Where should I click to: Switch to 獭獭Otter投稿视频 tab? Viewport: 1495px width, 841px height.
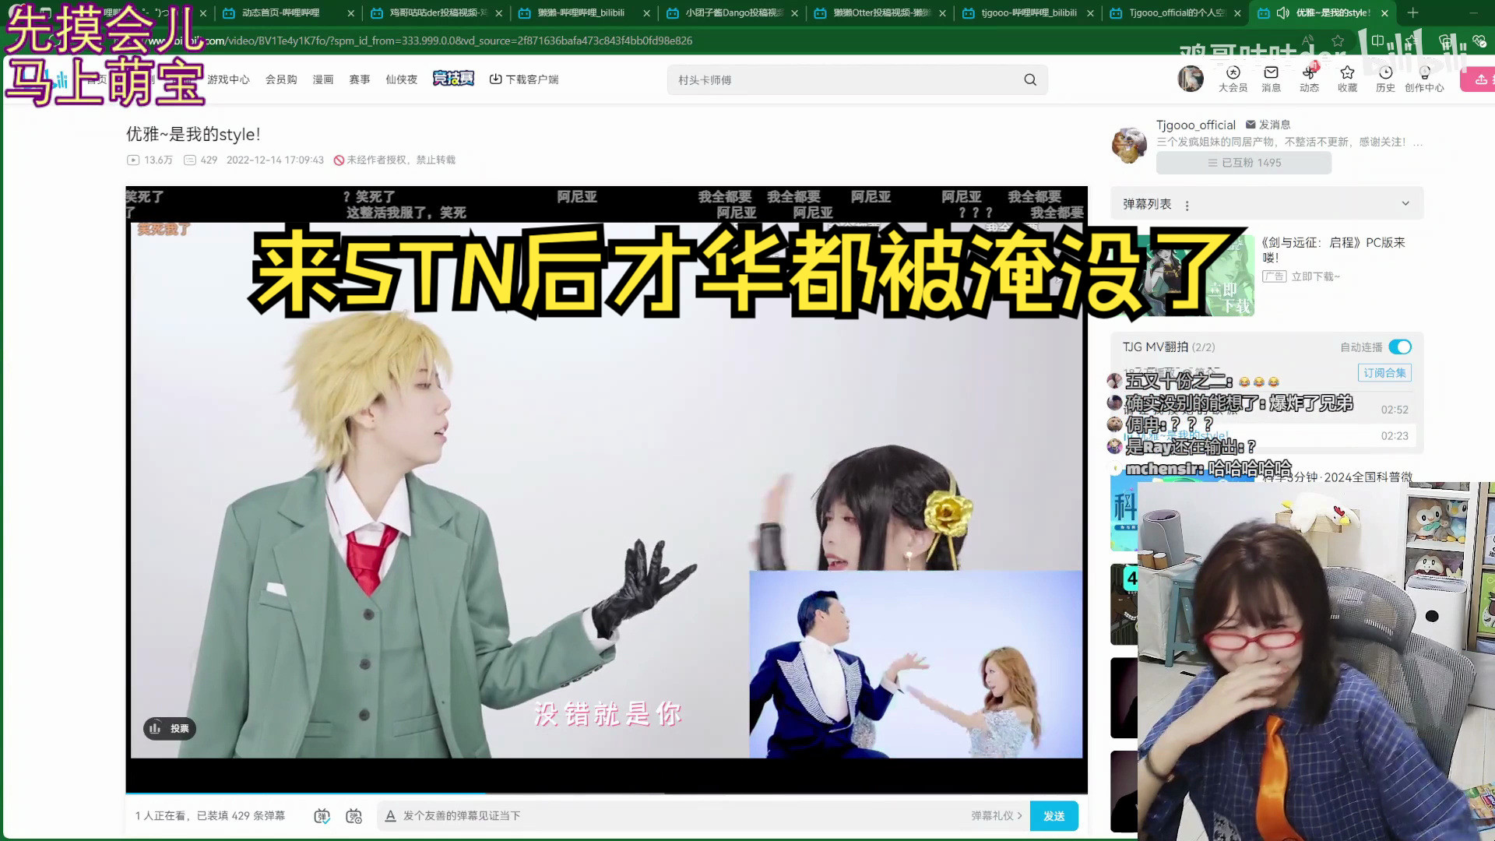tap(881, 13)
